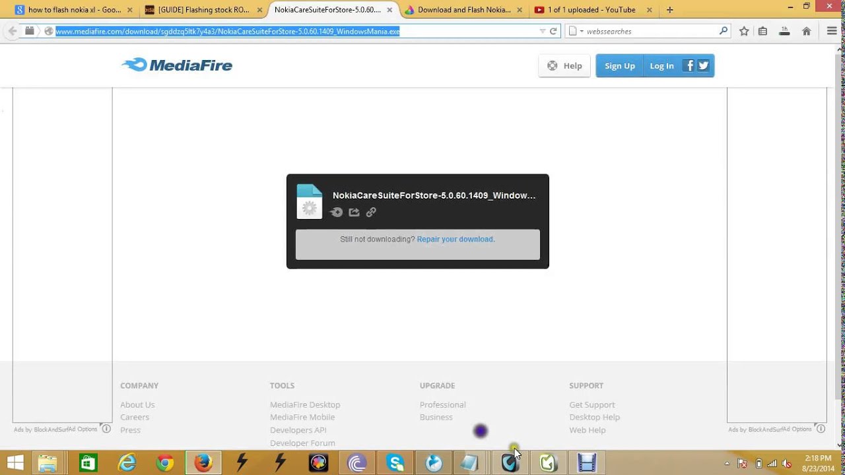Image resolution: width=845 pixels, height=475 pixels.
Task: Open the Windows Start button
Action: pyautogui.click(x=15, y=462)
